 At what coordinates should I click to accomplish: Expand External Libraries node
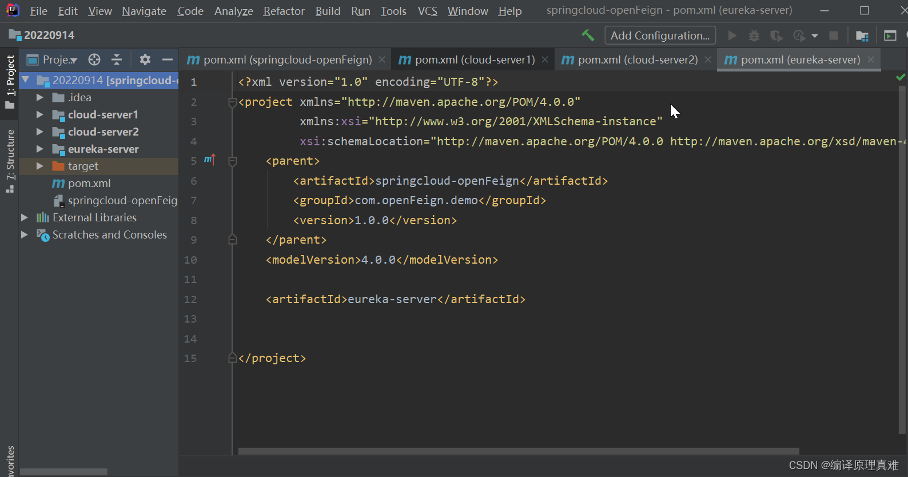click(x=25, y=218)
